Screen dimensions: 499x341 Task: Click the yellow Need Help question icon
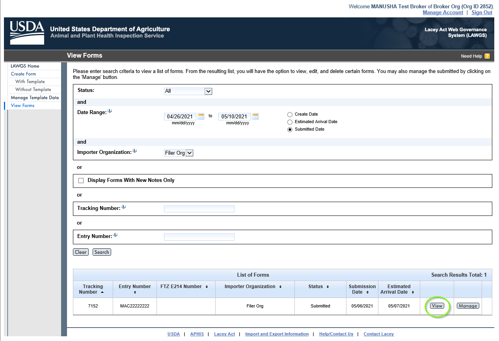click(487, 56)
